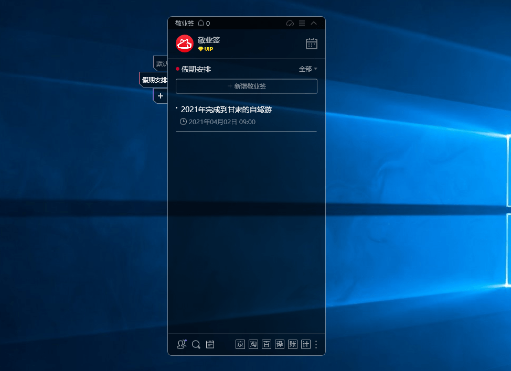Click the 淘 shortcut icon
Screen dimensions: 511x371
(253, 344)
